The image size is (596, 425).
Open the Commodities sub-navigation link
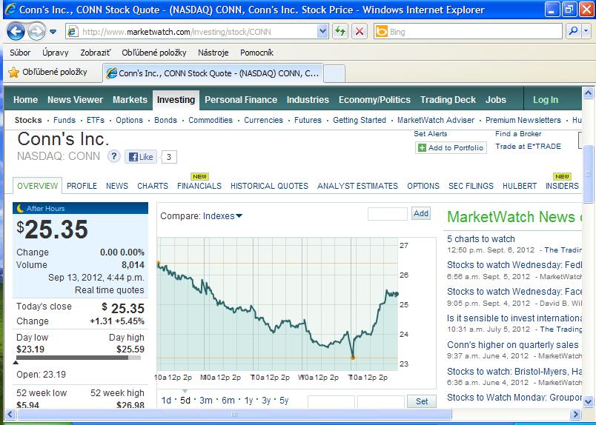[211, 121]
